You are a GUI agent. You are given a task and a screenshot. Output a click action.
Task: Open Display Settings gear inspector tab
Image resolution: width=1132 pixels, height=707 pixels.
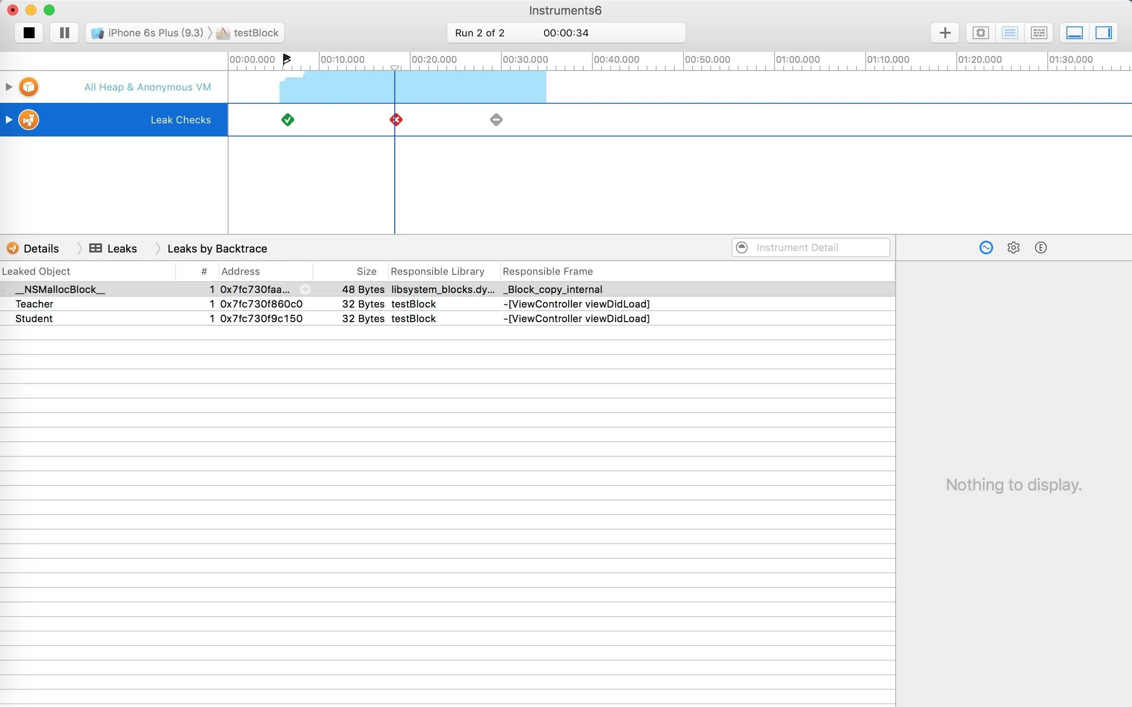coord(1013,247)
